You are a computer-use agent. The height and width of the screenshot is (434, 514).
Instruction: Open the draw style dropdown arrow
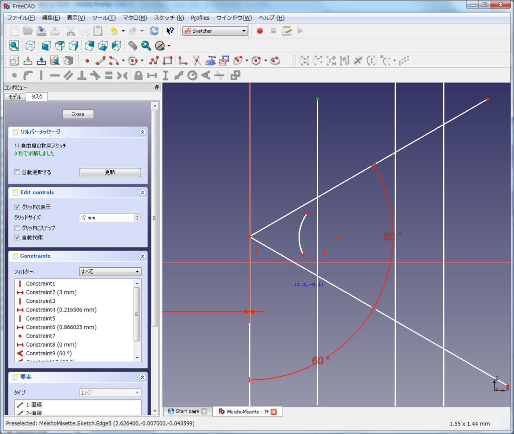[x=169, y=46]
